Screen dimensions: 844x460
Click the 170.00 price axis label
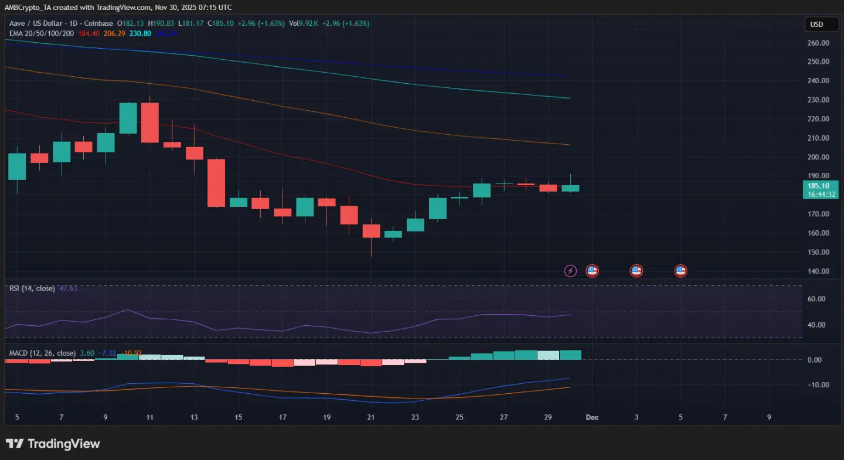[x=817, y=214]
